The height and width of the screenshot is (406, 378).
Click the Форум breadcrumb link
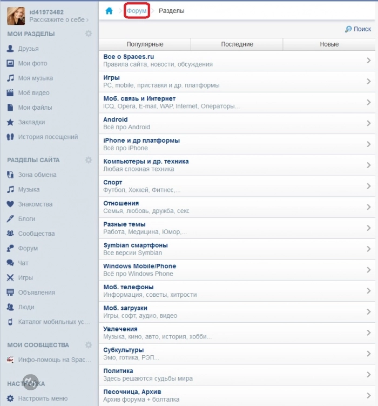click(137, 11)
